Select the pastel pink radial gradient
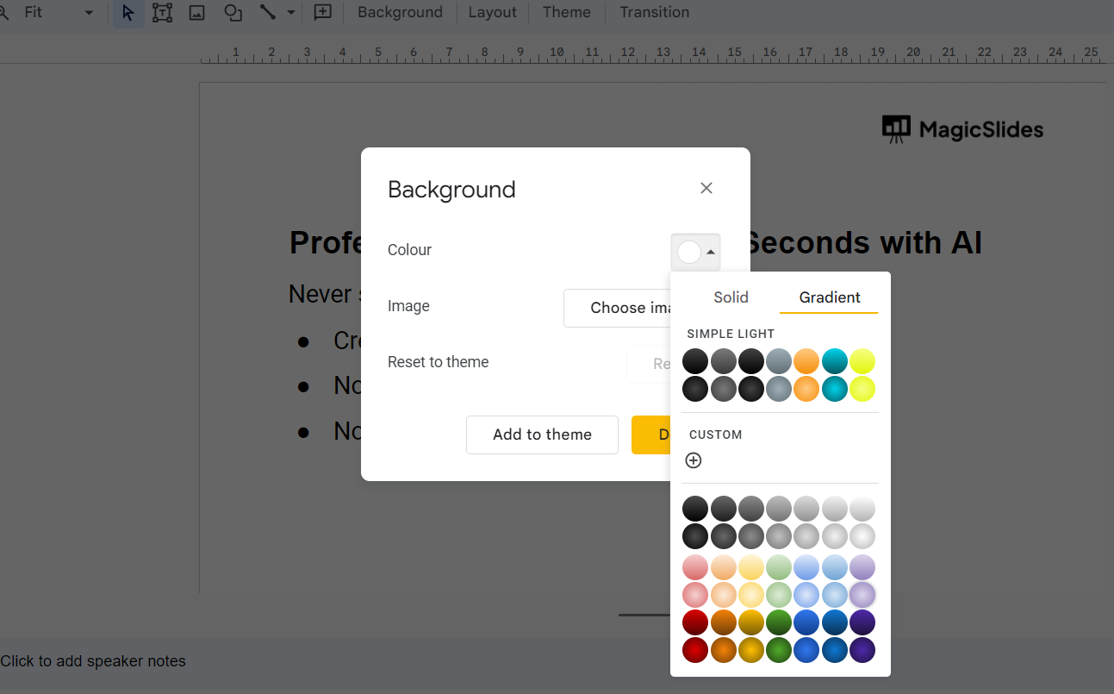The image size is (1114, 694). [x=695, y=595]
